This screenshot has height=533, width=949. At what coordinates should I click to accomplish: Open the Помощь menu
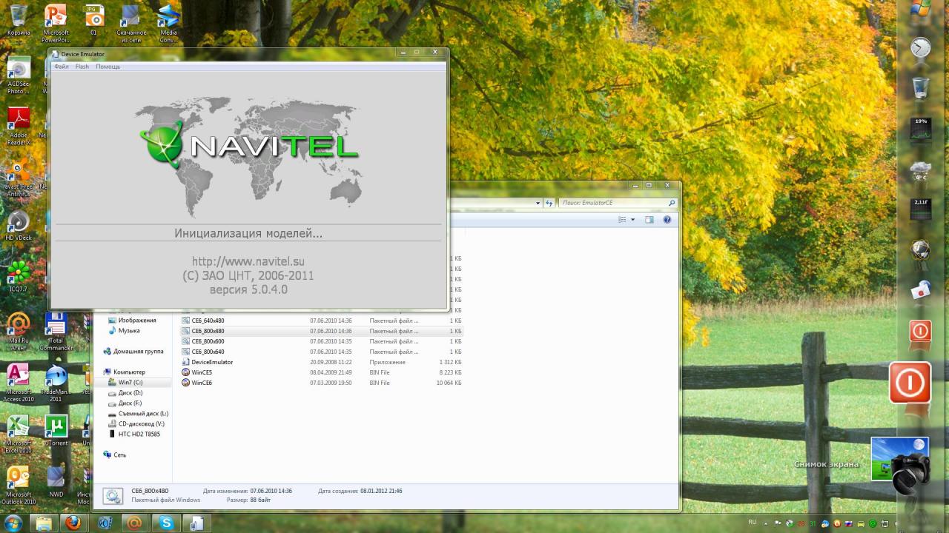point(108,67)
